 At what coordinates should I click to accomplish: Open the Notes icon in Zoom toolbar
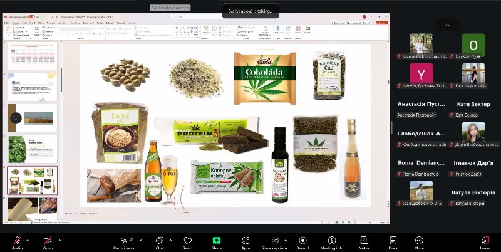tap(364, 241)
